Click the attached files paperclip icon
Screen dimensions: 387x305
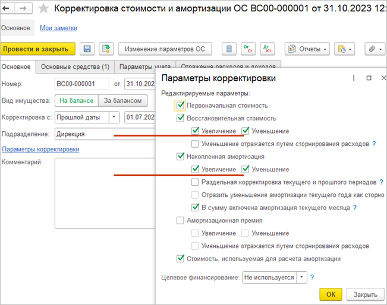372,49
